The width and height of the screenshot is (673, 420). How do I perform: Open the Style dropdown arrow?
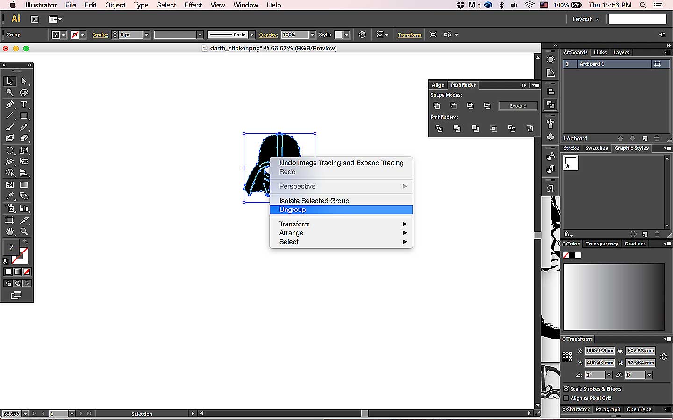tap(346, 35)
